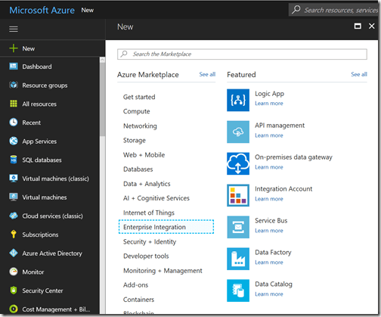Click the API management featured icon
Viewport: 381px width, 317px height.
pyautogui.click(x=238, y=132)
